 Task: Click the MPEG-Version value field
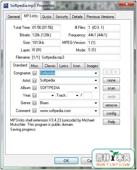[104, 43]
